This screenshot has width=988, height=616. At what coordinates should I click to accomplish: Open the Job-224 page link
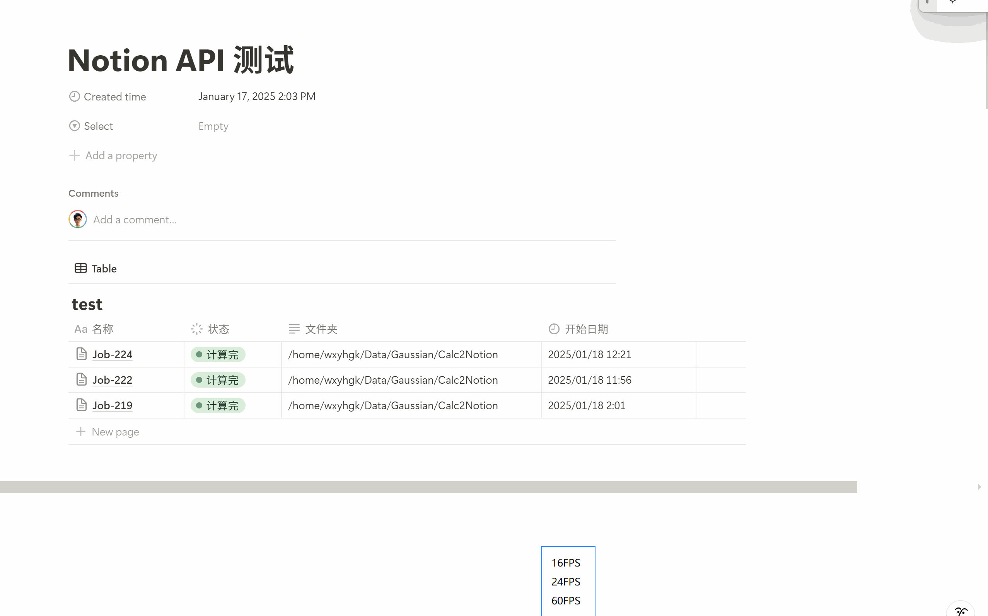[112, 354]
